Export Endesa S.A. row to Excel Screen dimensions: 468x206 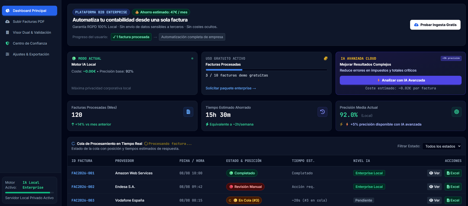click(453, 187)
